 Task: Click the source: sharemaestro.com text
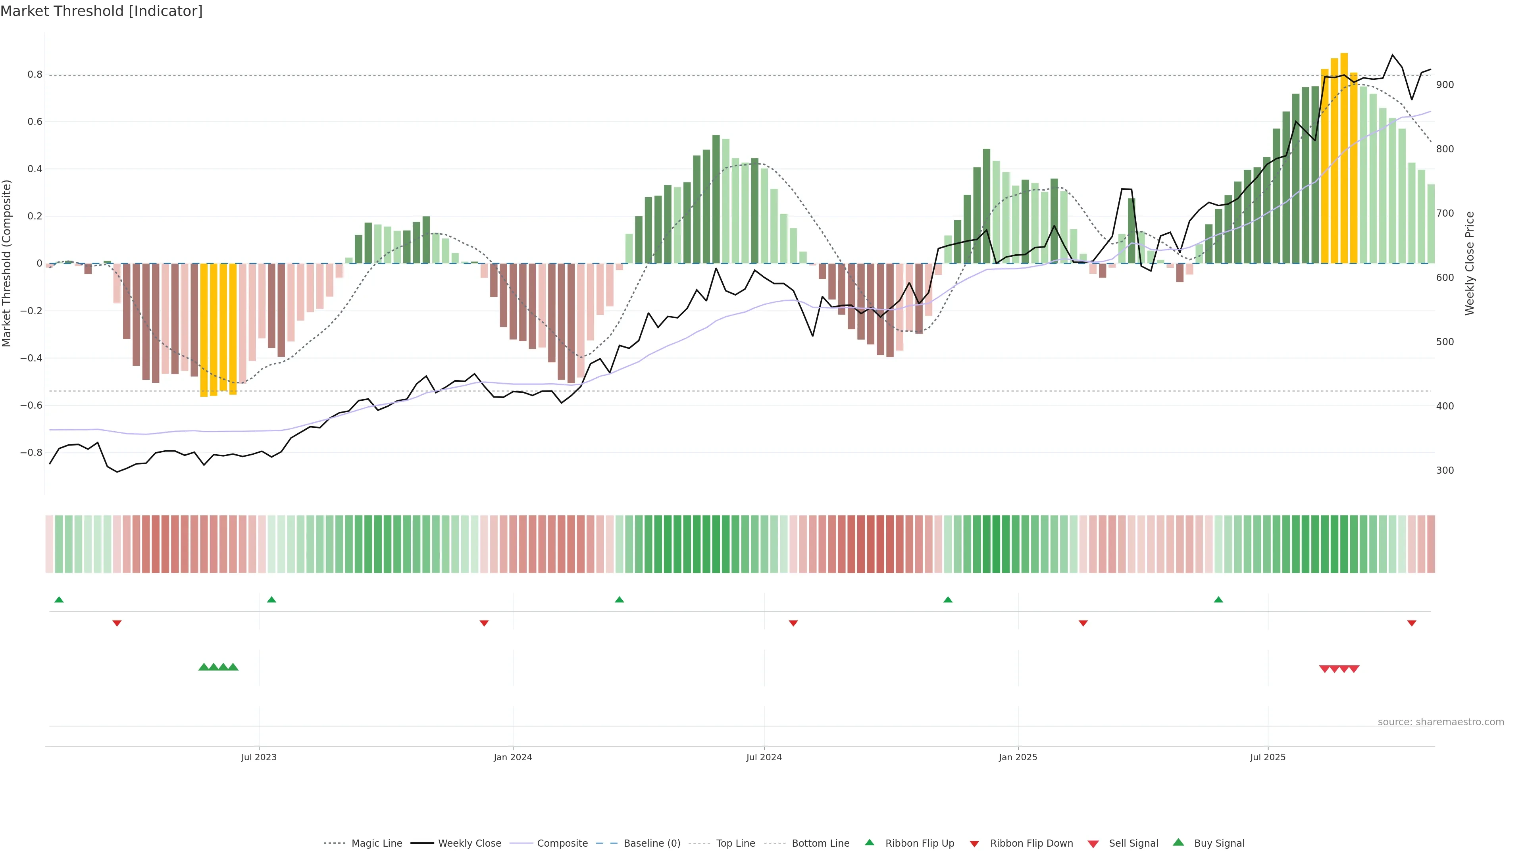(1441, 722)
